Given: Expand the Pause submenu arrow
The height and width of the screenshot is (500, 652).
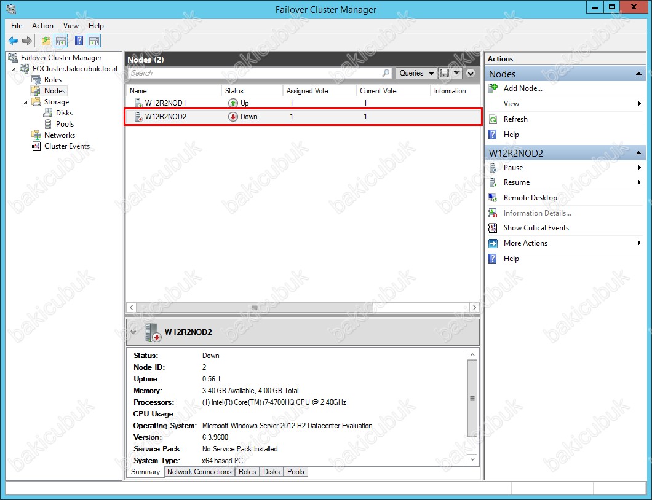Looking at the screenshot, I should (x=639, y=168).
